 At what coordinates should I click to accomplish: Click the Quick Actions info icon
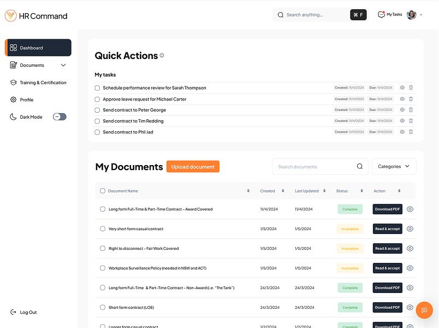coord(162,56)
